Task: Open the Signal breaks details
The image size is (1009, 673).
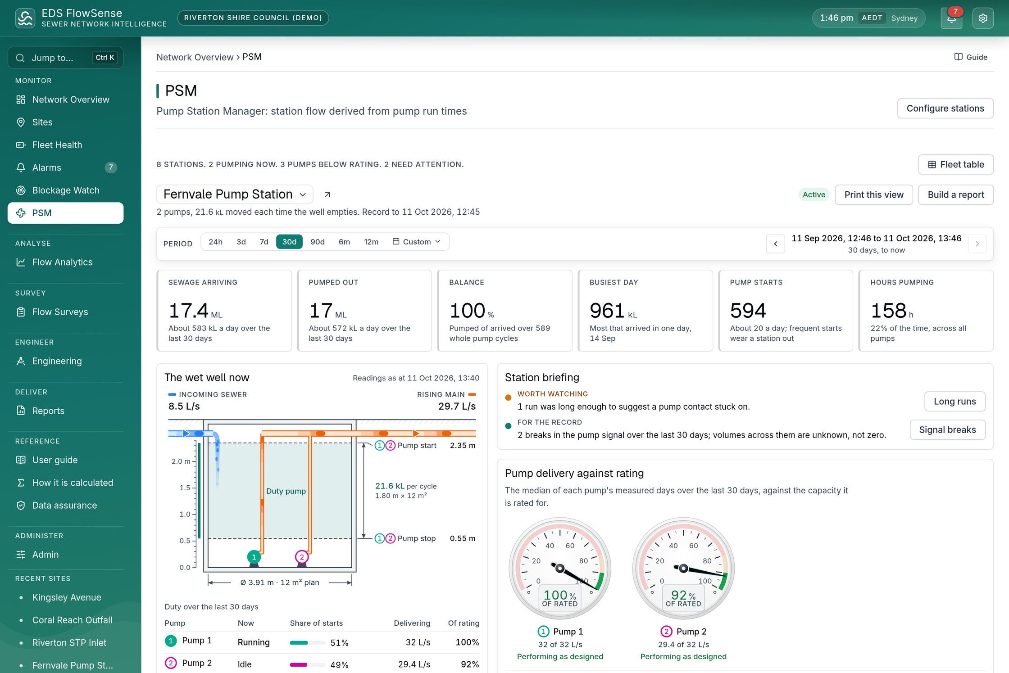Action: pyautogui.click(x=947, y=429)
